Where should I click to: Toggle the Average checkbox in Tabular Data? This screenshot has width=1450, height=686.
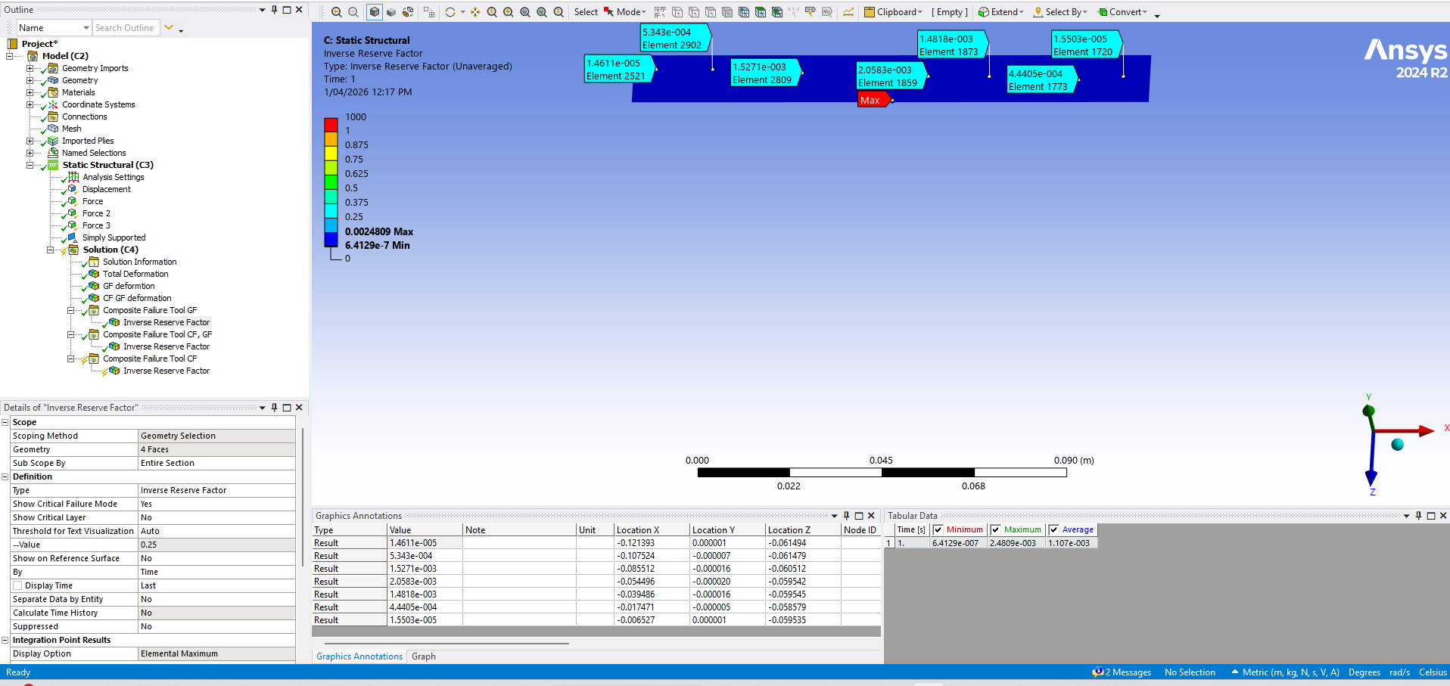point(1054,530)
